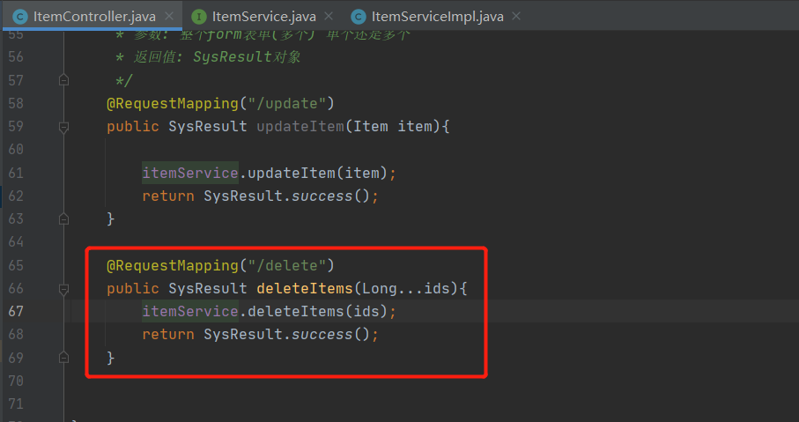Click the interface icon on ItemService.java tab
Image resolution: width=799 pixels, height=422 pixels.
click(x=199, y=17)
